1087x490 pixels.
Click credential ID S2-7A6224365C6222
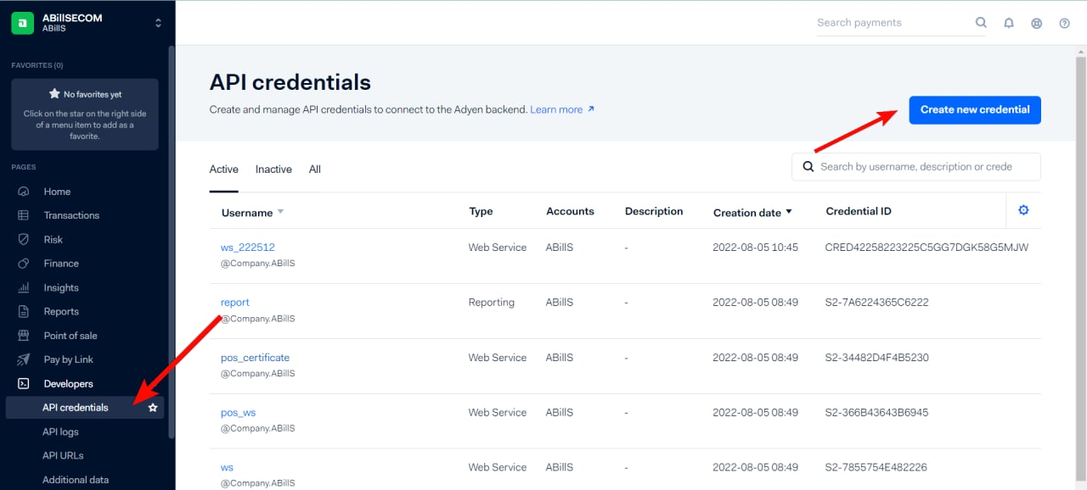pos(876,303)
